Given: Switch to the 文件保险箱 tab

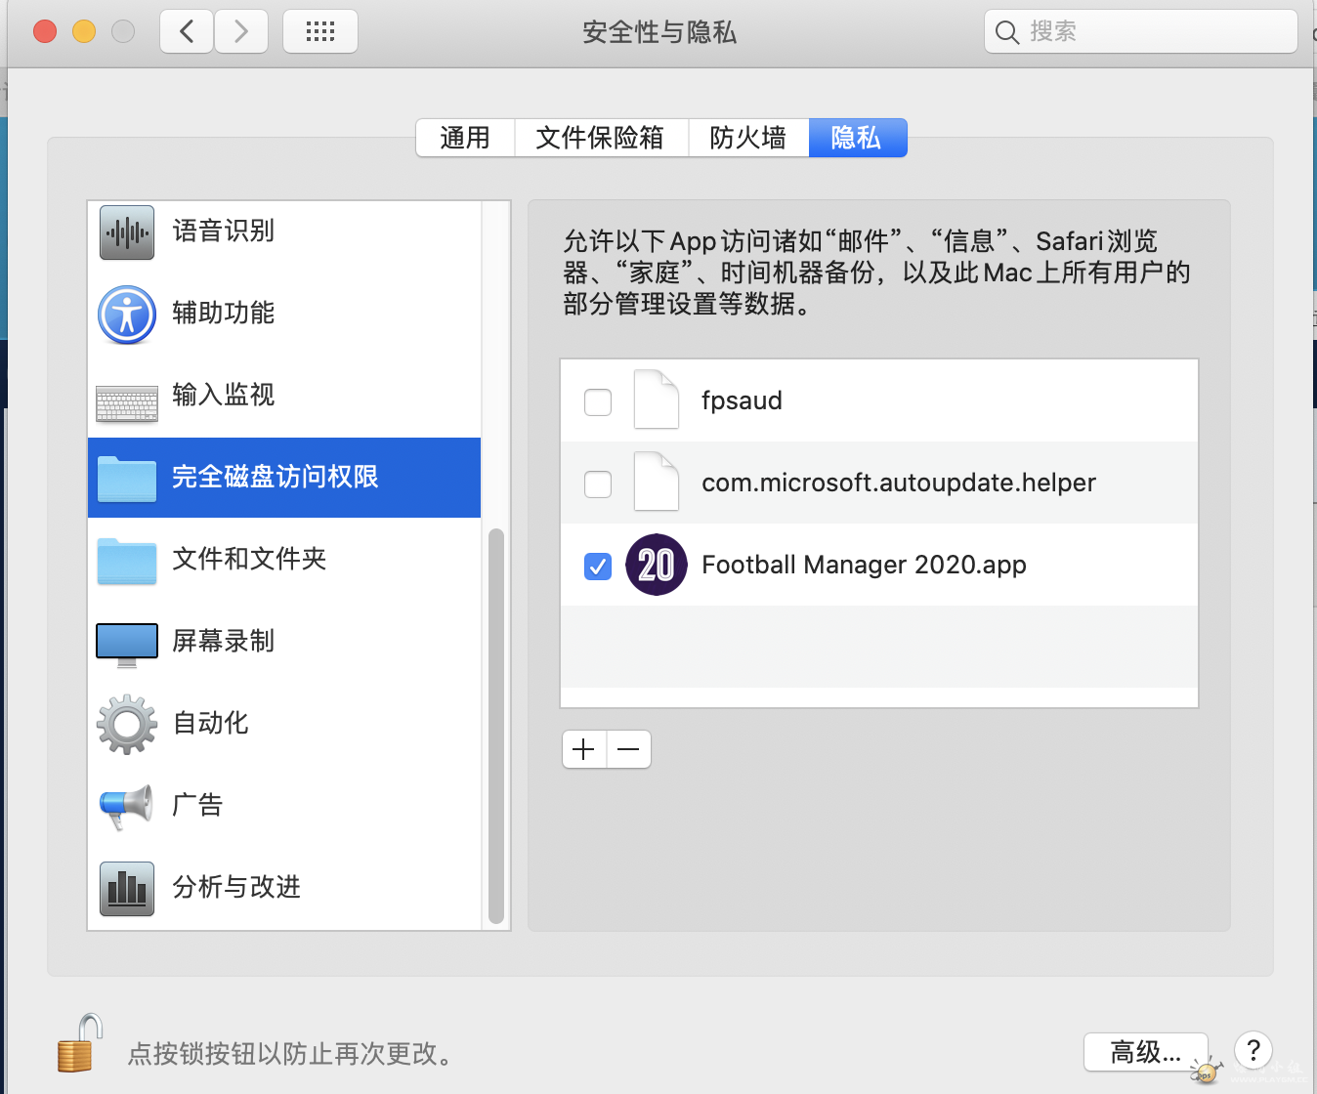Looking at the screenshot, I should (x=600, y=138).
